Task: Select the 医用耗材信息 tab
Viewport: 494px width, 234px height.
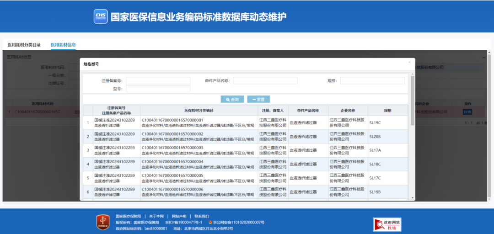Action: point(63,45)
